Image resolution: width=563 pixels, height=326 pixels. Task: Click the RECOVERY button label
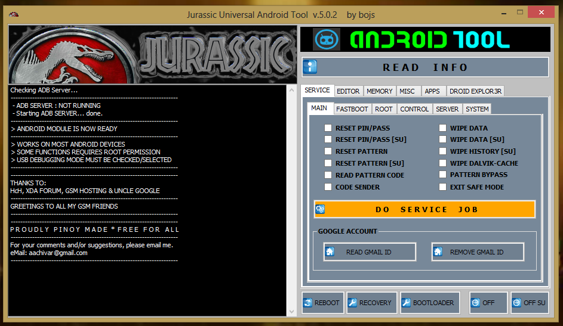(x=375, y=303)
